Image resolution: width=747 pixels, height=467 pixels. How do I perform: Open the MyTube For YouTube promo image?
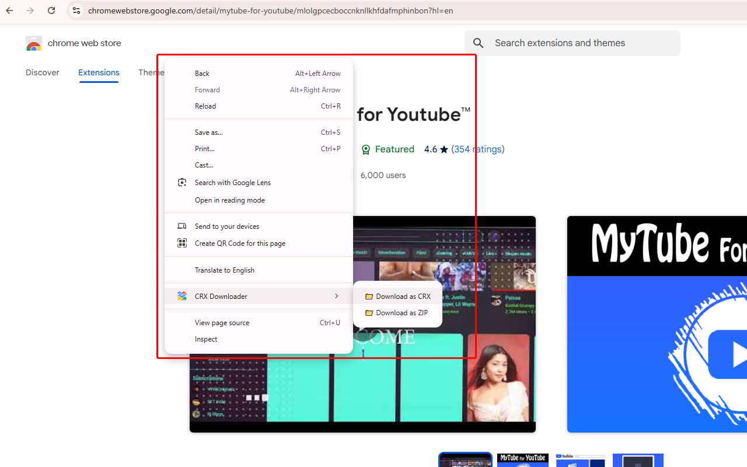tap(657, 324)
